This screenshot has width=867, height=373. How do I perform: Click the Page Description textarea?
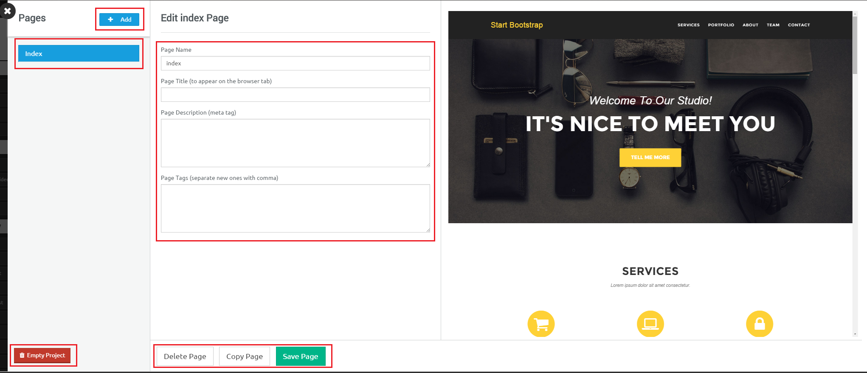click(295, 143)
